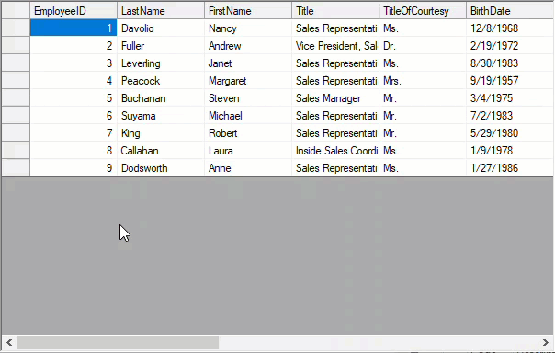The height and width of the screenshot is (353, 555).
Task: Sort by the LastName column header
Action: click(x=161, y=11)
